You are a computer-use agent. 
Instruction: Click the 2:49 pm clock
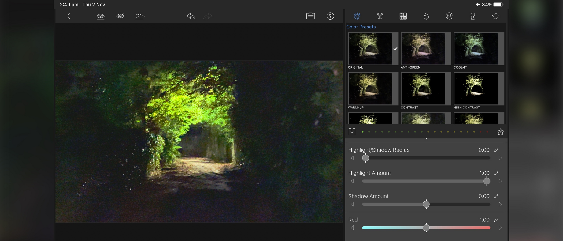point(69,5)
